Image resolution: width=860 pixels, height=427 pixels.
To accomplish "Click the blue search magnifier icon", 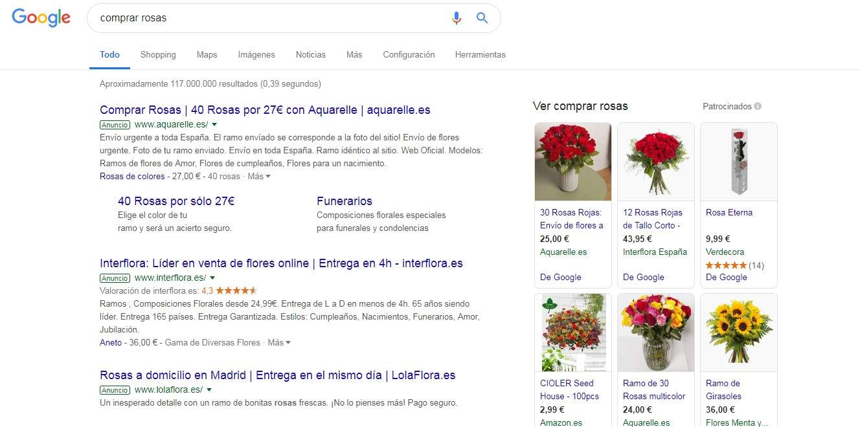I will (x=482, y=18).
